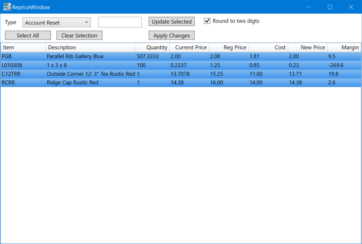The image size is (362, 244).
Task: Sort by the Cost column header
Action: coord(268,47)
